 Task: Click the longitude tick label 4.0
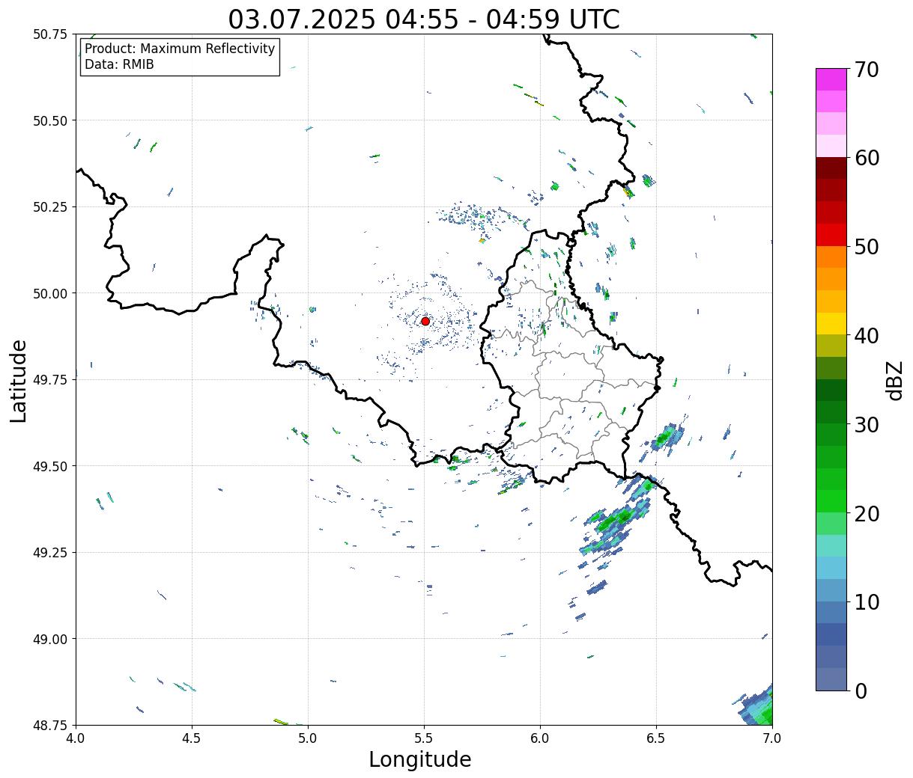(76, 738)
